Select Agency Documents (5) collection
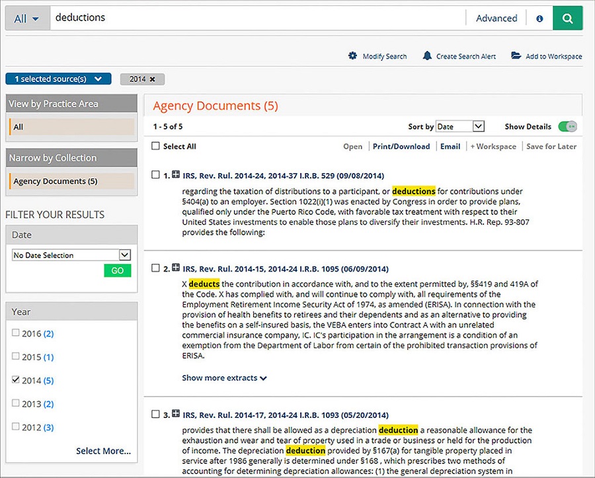 tap(56, 181)
